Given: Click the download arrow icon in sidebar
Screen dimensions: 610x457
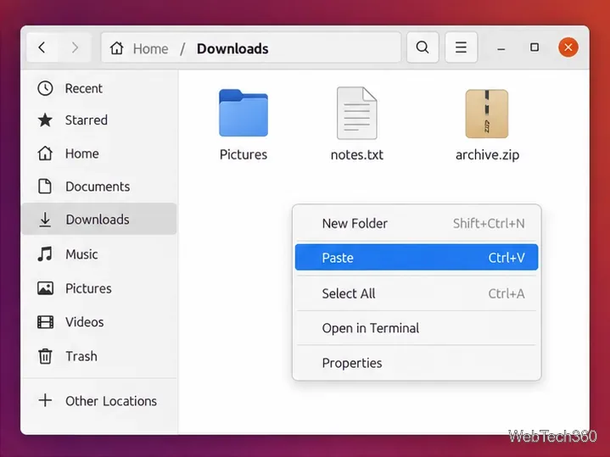Looking at the screenshot, I should pyautogui.click(x=45, y=220).
